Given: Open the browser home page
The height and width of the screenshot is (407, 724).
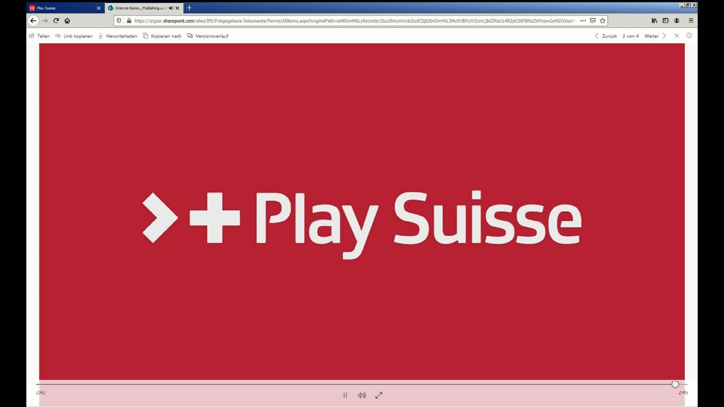Looking at the screenshot, I should pos(67,21).
